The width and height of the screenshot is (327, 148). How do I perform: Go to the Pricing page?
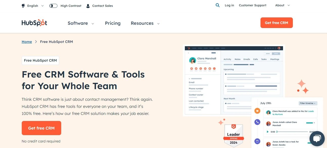click(x=113, y=23)
